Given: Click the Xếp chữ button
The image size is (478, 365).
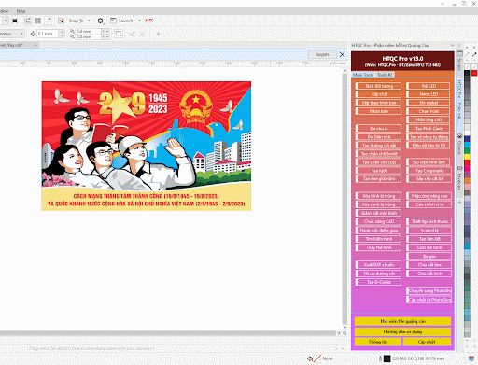Looking at the screenshot, I should tap(379, 94).
